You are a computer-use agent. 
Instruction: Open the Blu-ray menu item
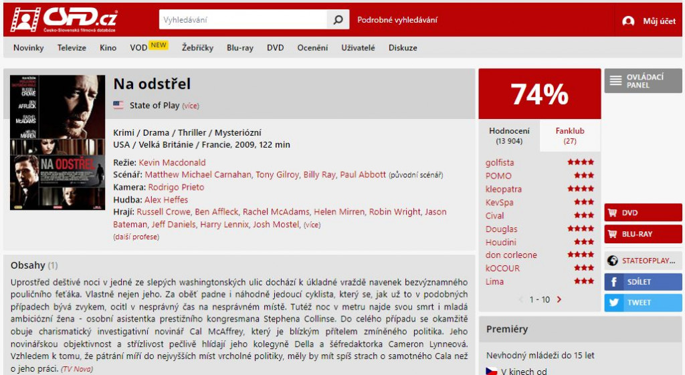pyautogui.click(x=240, y=47)
